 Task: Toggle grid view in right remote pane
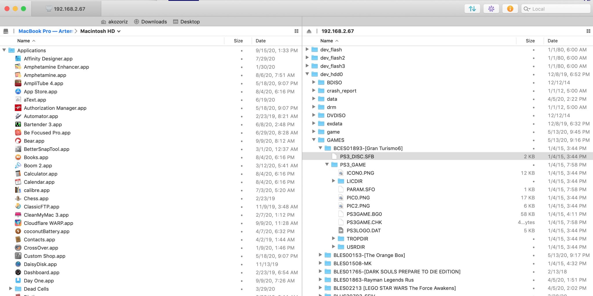click(x=588, y=31)
